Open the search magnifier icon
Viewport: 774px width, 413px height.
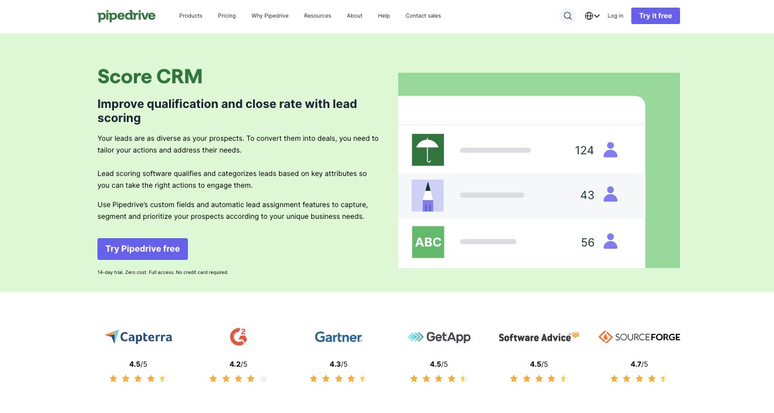point(568,16)
